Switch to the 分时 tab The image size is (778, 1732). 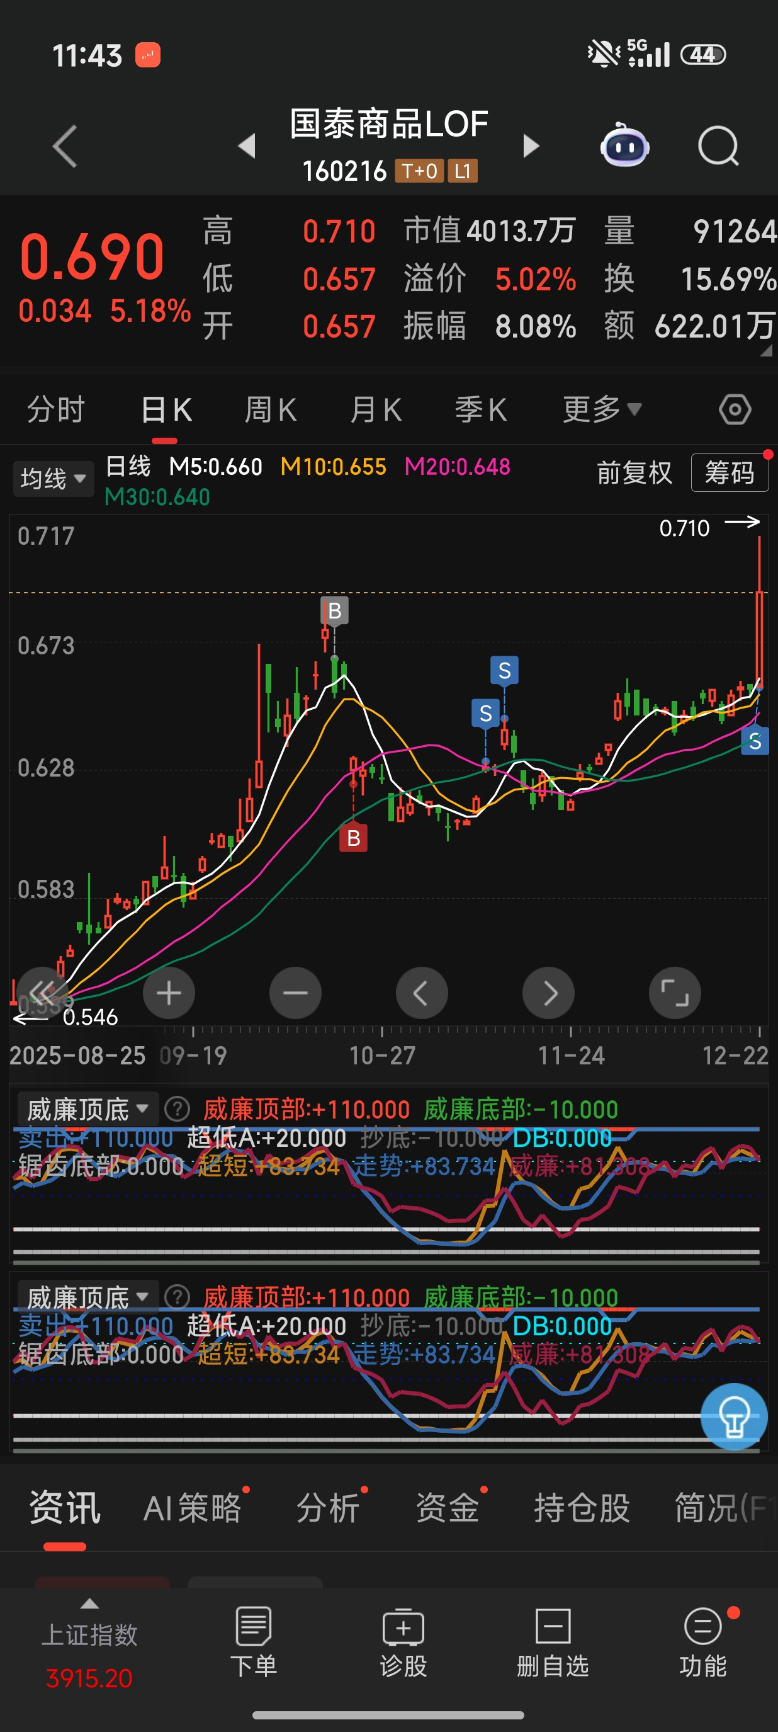click(x=56, y=409)
